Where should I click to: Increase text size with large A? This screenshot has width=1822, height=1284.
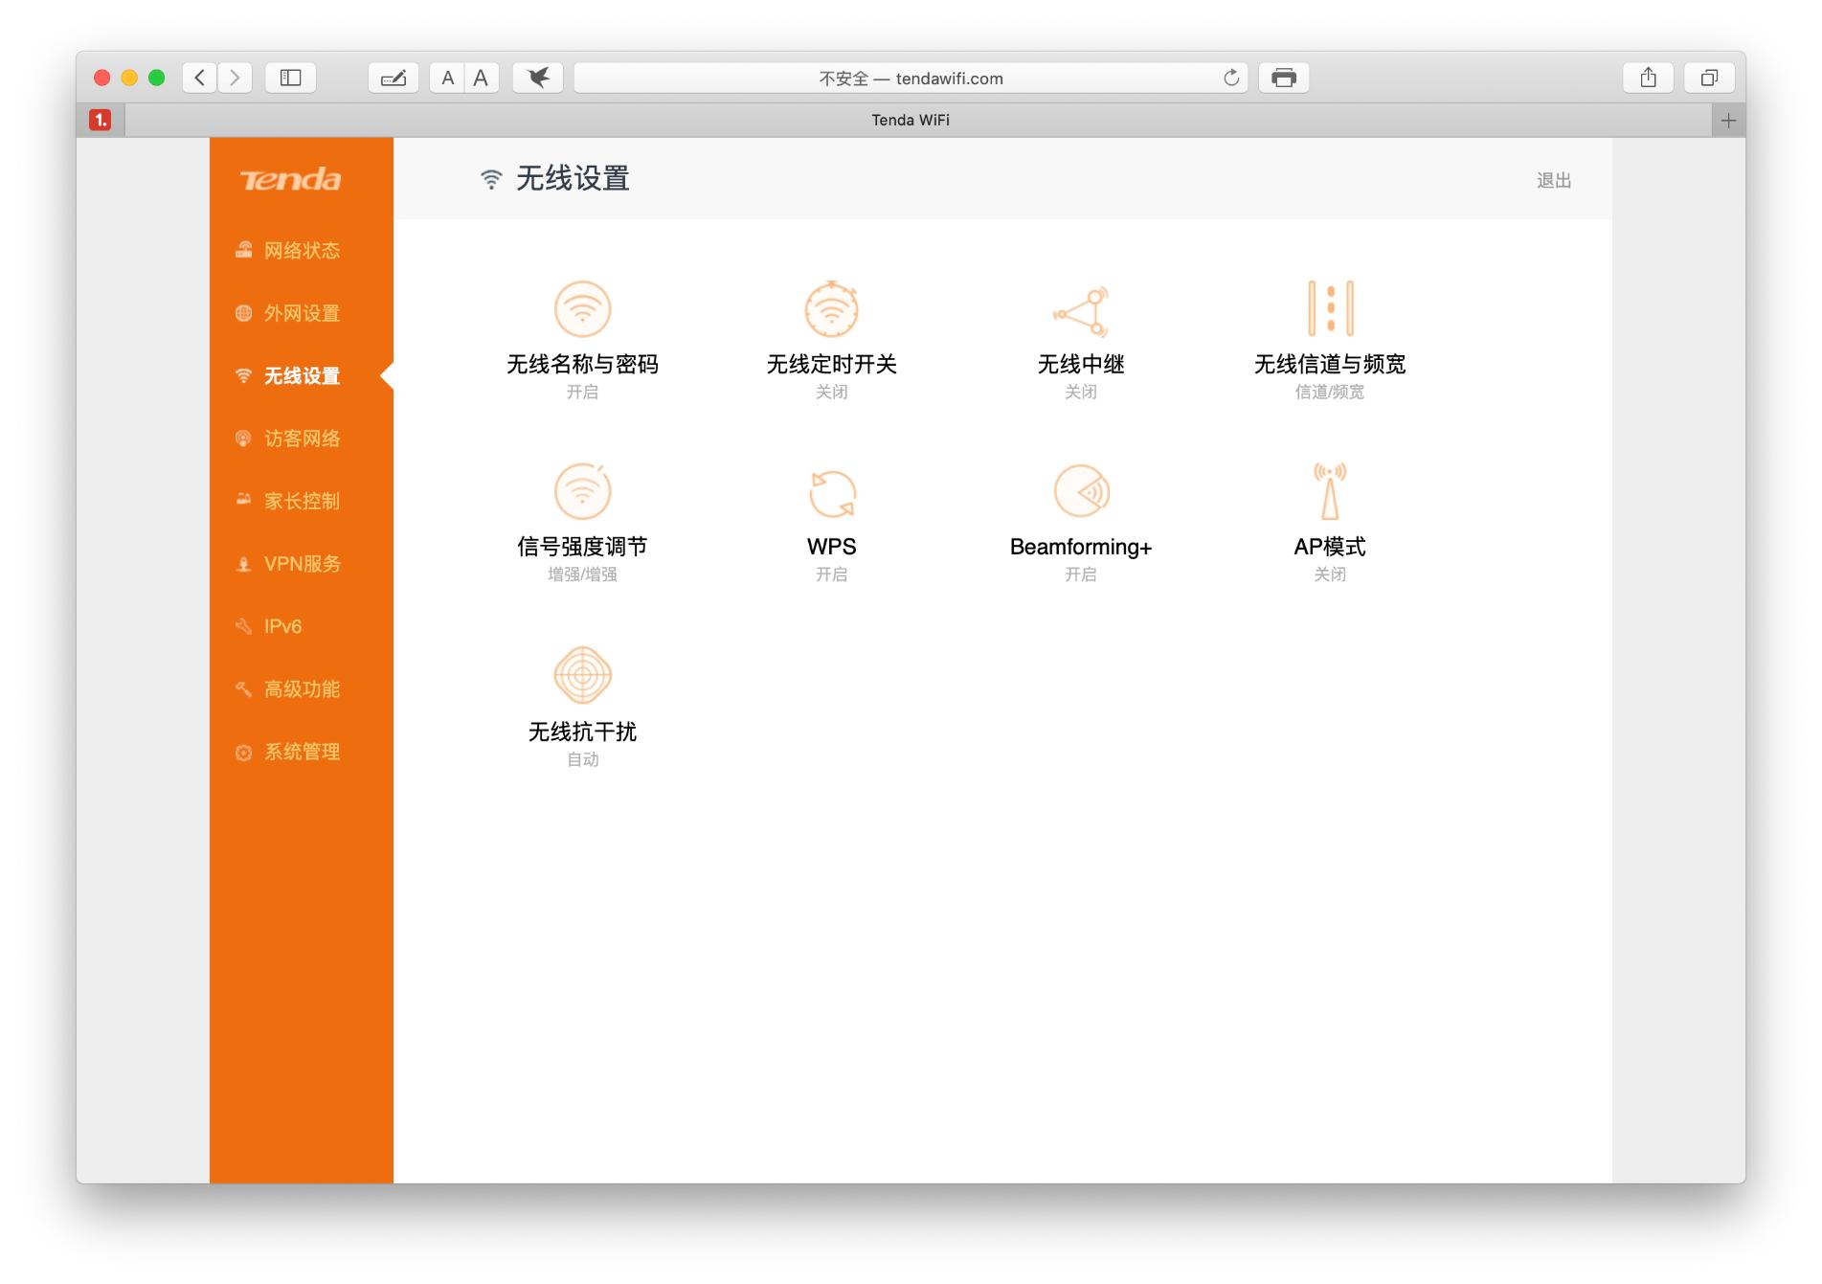(x=481, y=78)
